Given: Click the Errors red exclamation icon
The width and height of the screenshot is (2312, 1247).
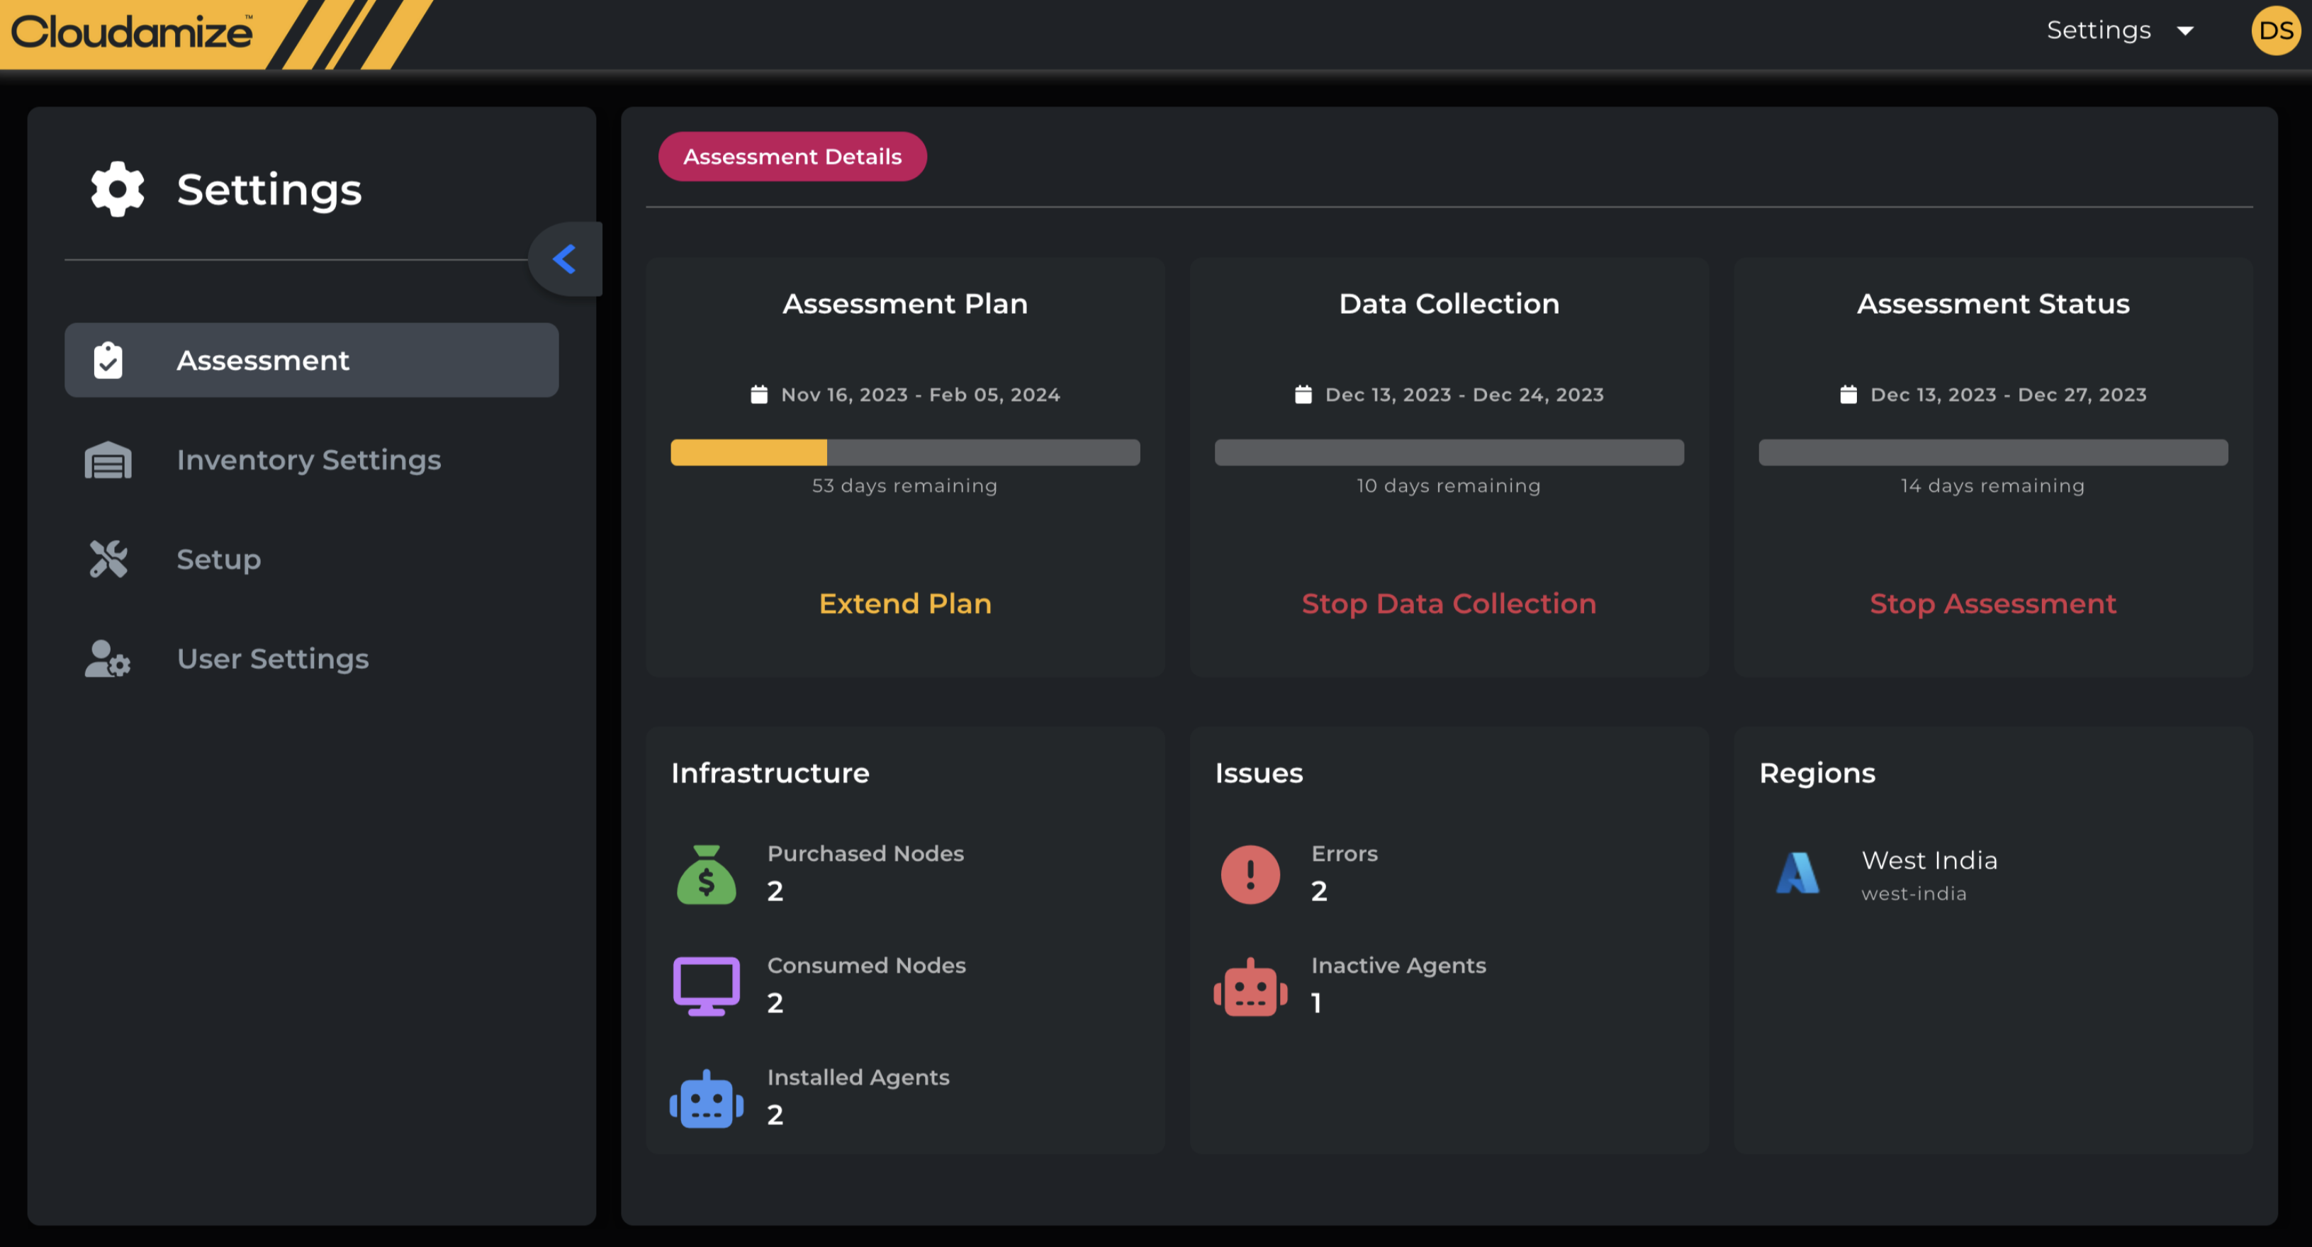Looking at the screenshot, I should click(x=1250, y=875).
